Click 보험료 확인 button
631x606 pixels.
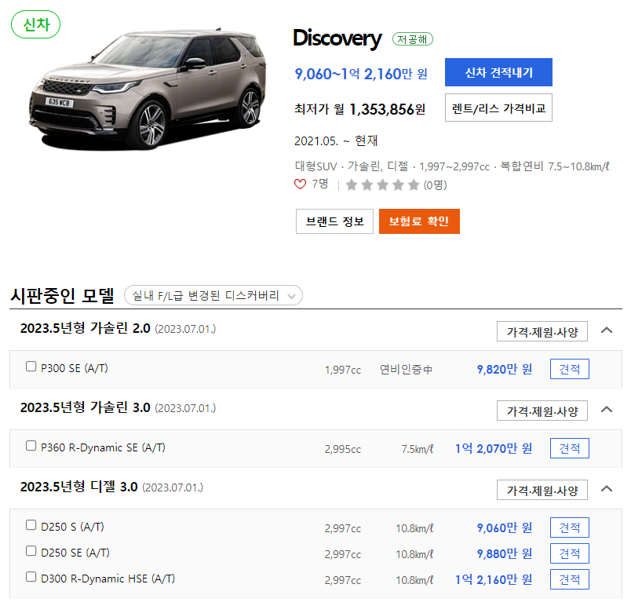[419, 221]
